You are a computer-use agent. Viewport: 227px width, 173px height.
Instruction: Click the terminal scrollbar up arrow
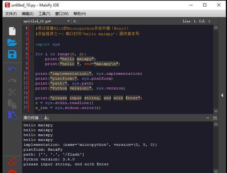tap(216, 124)
